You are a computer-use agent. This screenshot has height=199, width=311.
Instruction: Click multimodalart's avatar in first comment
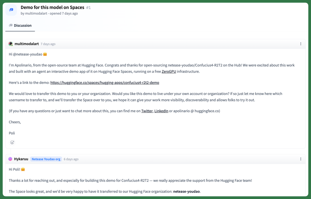pyautogui.click(x=11, y=44)
